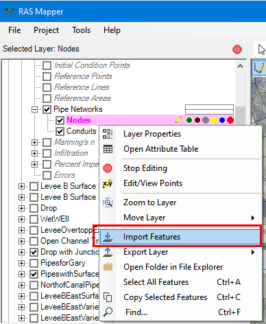The width and height of the screenshot is (266, 324).
Task: Open the Tools menu
Action: (x=82, y=30)
